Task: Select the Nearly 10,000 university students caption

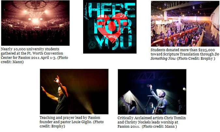Action: pos(34,56)
